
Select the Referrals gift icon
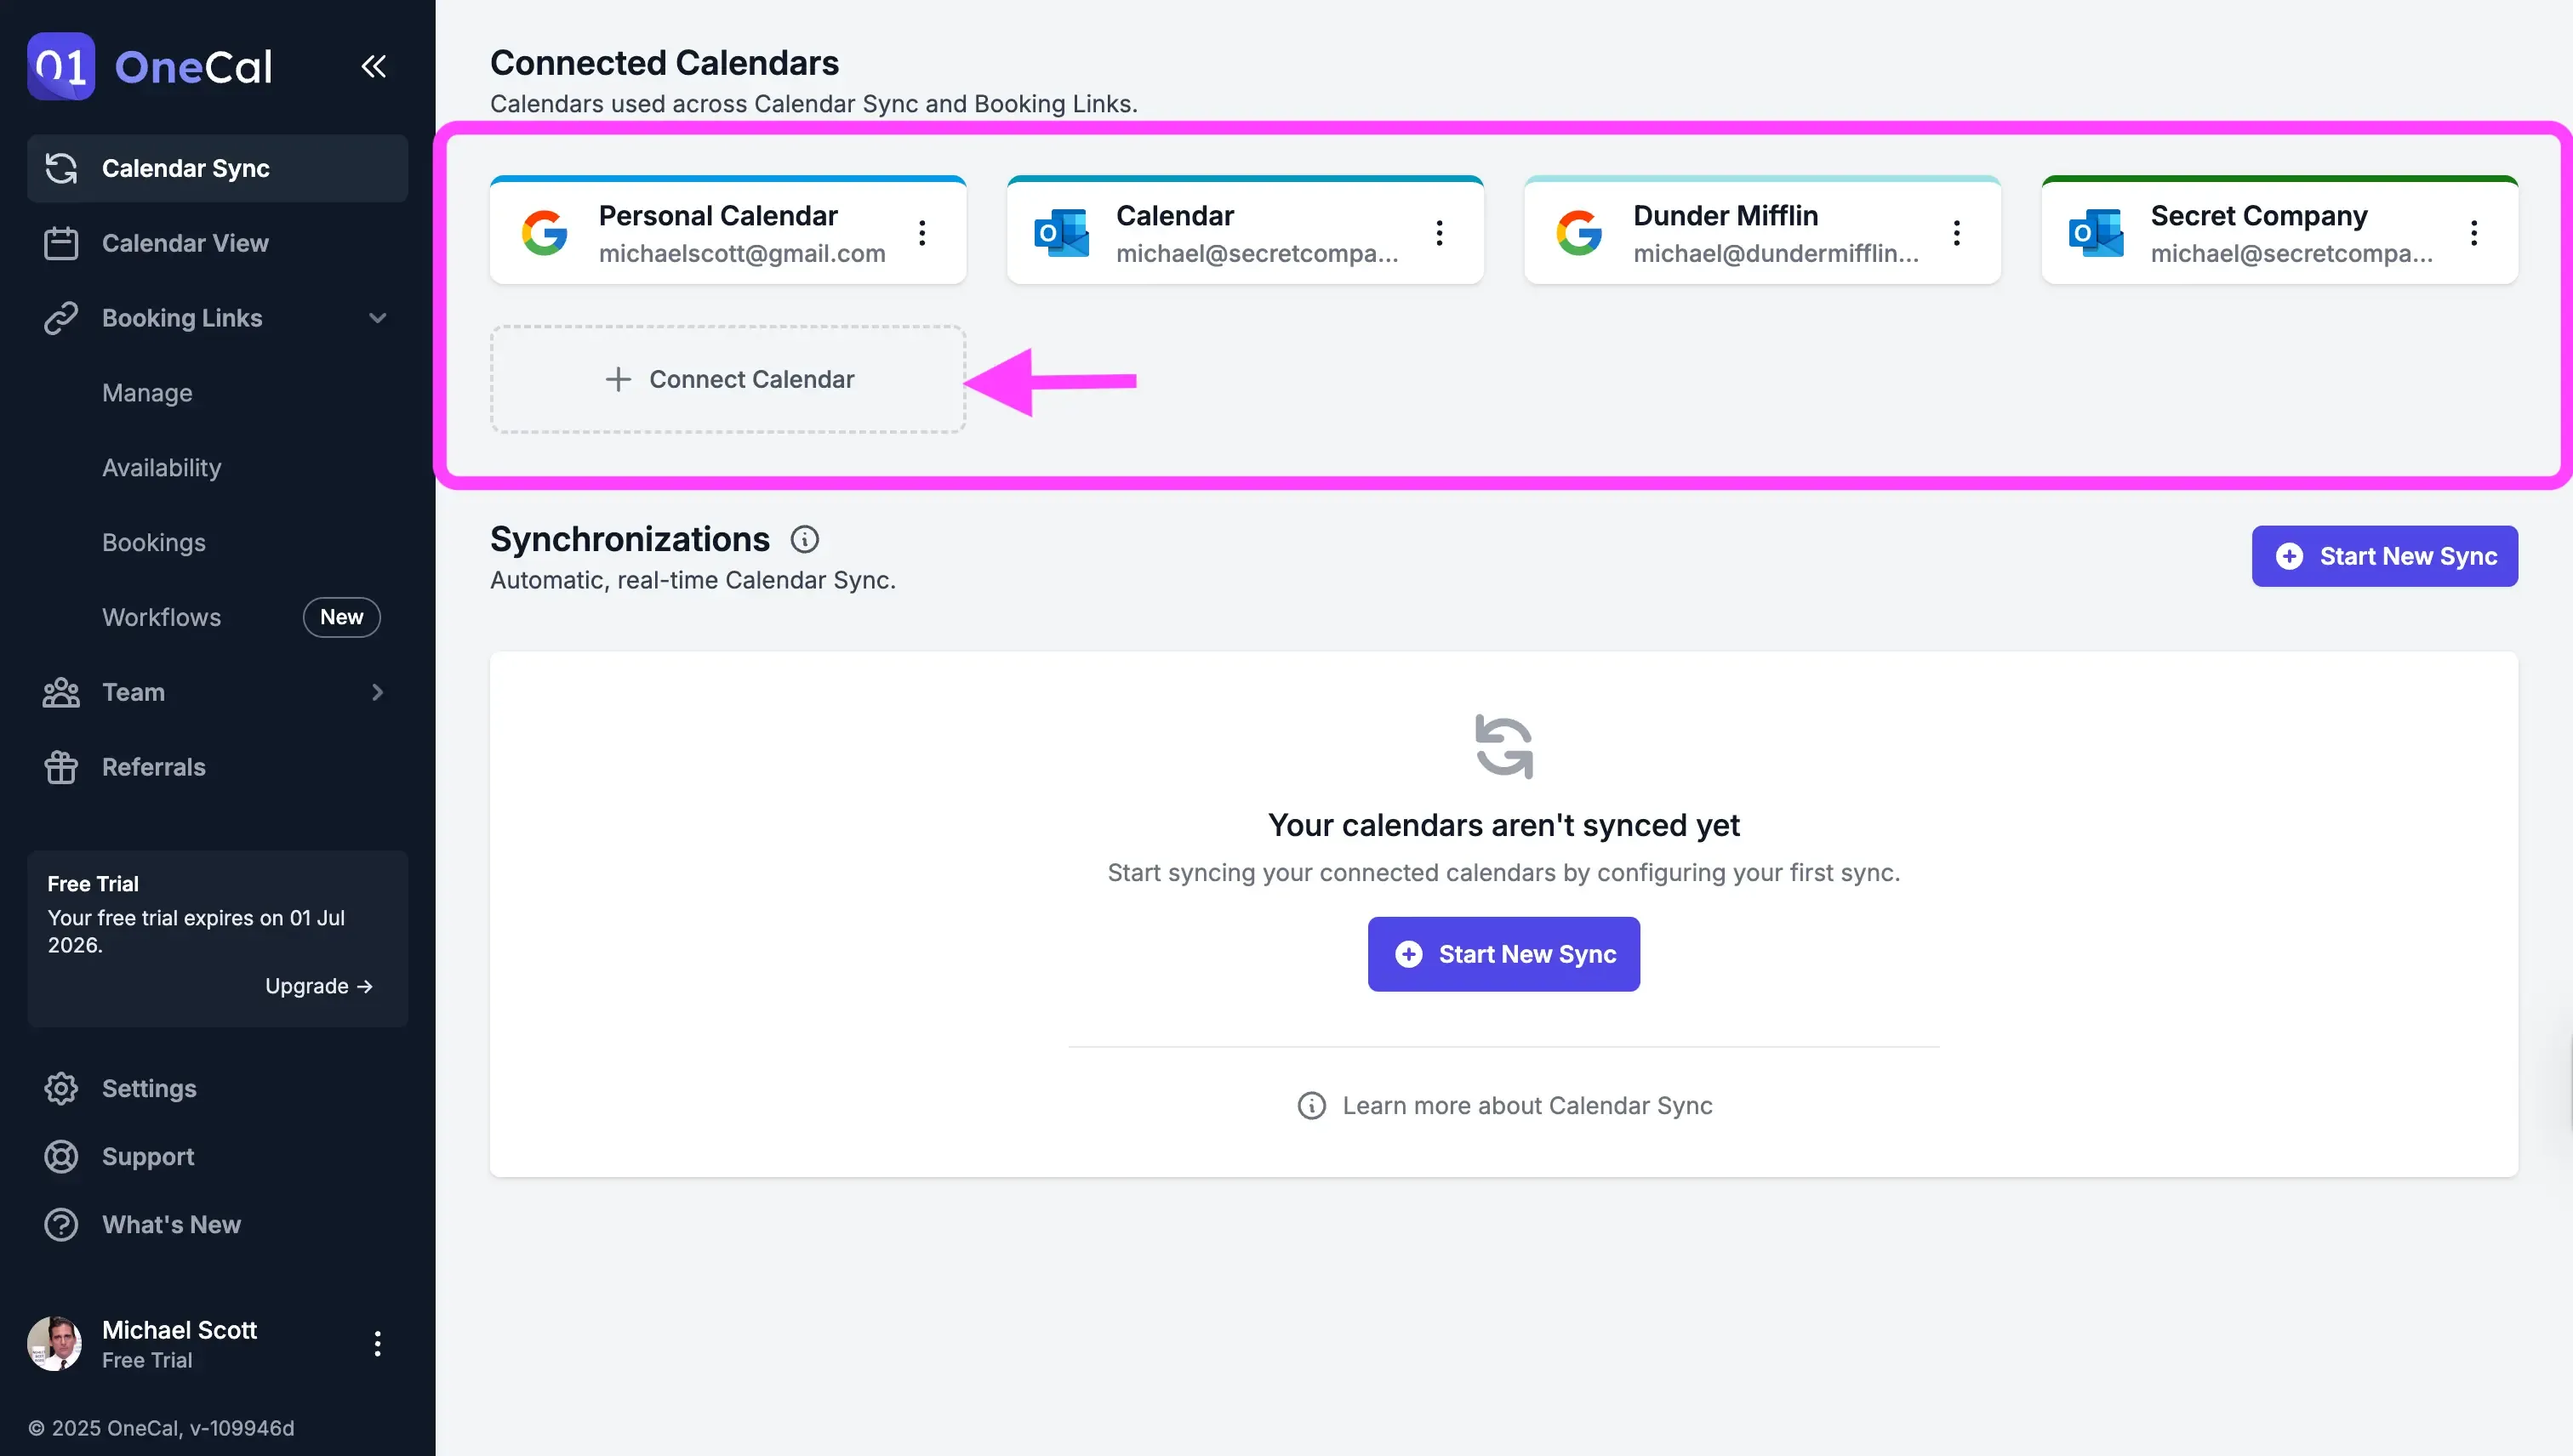(x=61, y=767)
